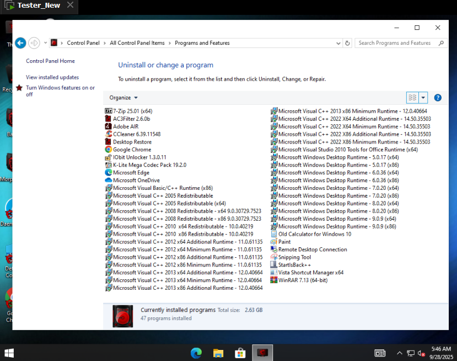
Task: Open Microsoft Store from the taskbar
Action: tap(240, 353)
